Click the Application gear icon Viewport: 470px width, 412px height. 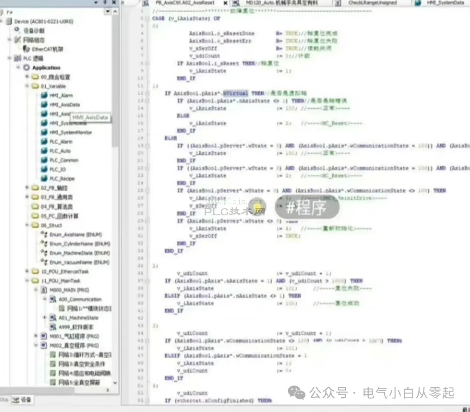(x=27, y=67)
